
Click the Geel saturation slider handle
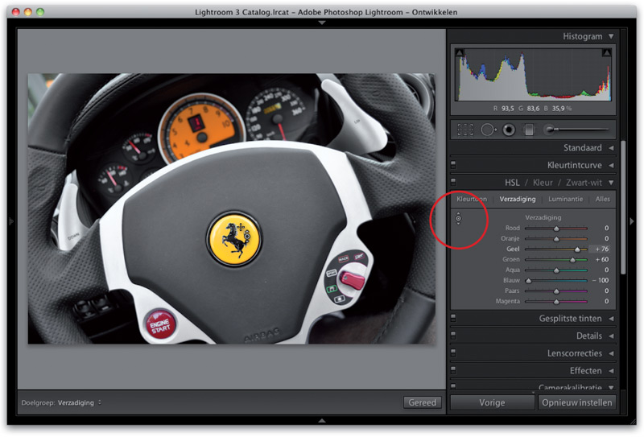click(x=577, y=249)
